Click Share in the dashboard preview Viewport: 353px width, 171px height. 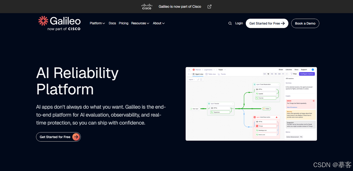coord(281,70)
